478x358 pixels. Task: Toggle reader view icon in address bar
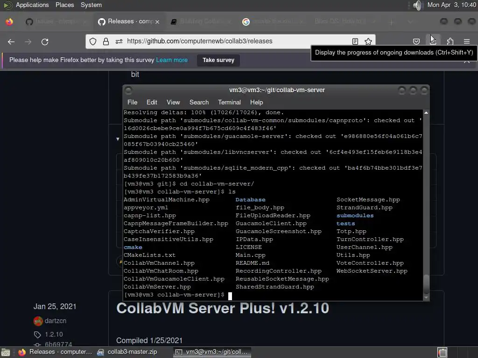click(x=355, y=41)
